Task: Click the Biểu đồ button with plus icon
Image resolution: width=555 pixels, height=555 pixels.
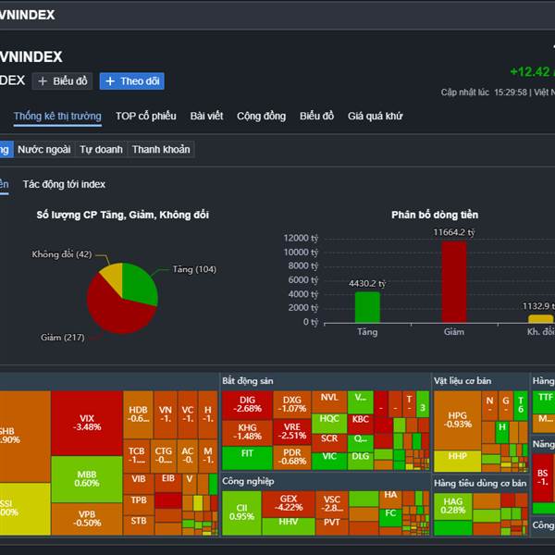Action: coord(62,81)
